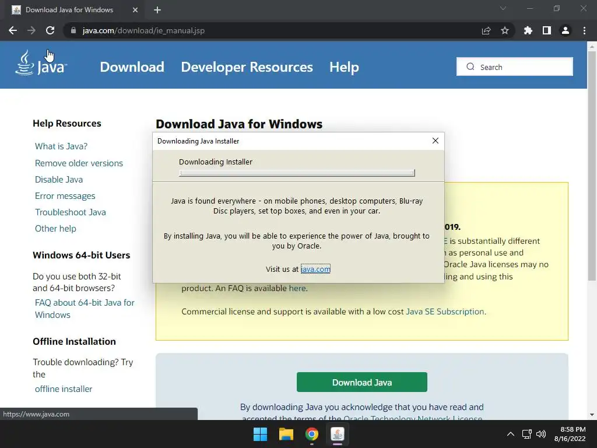This screenshot has height=448, width=597.
Task: Open the Extensions puzzle icon
Action: 528,30
